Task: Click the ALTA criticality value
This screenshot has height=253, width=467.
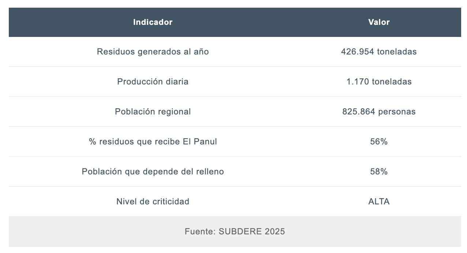Action: pyautogui.click(x=379, y=202)
